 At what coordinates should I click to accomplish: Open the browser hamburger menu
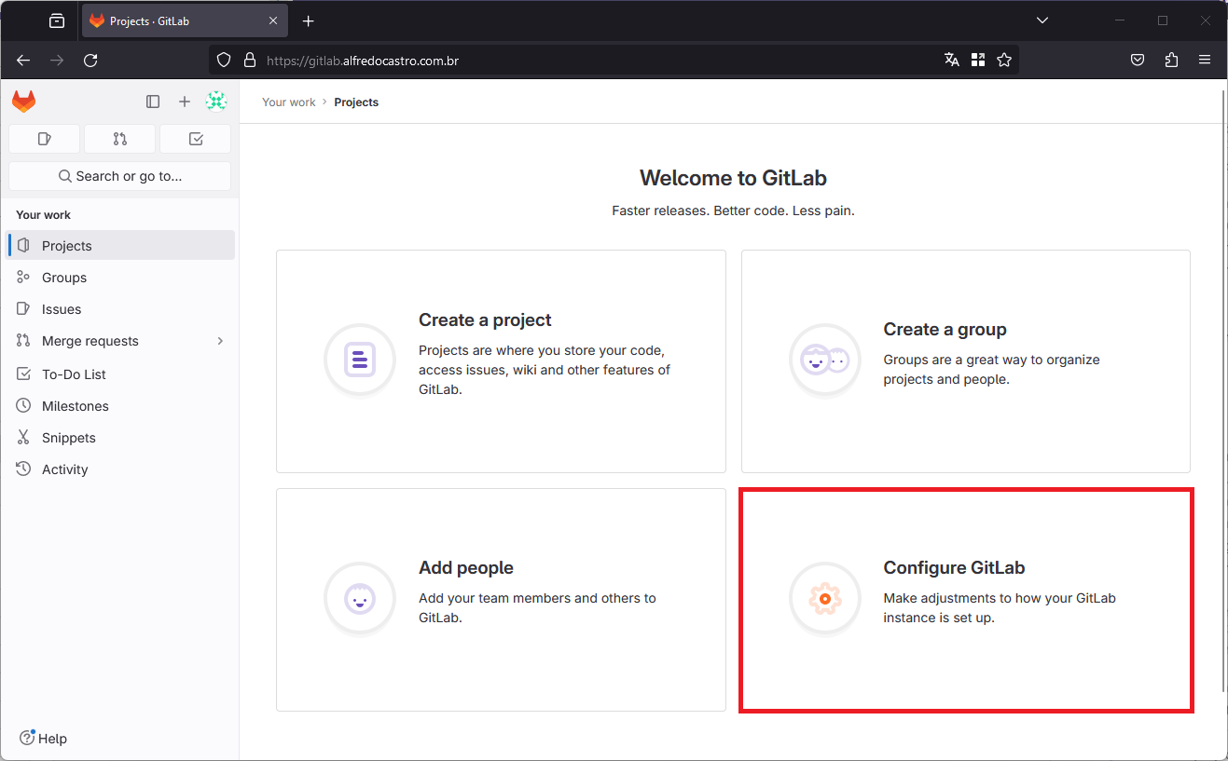tap(1205, 61)
